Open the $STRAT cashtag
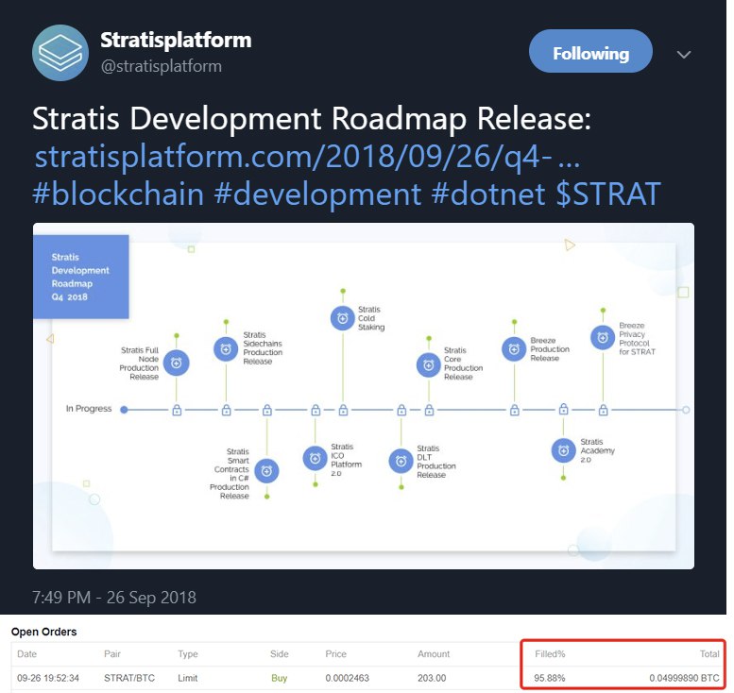734x693 pixels. [608, 194]
